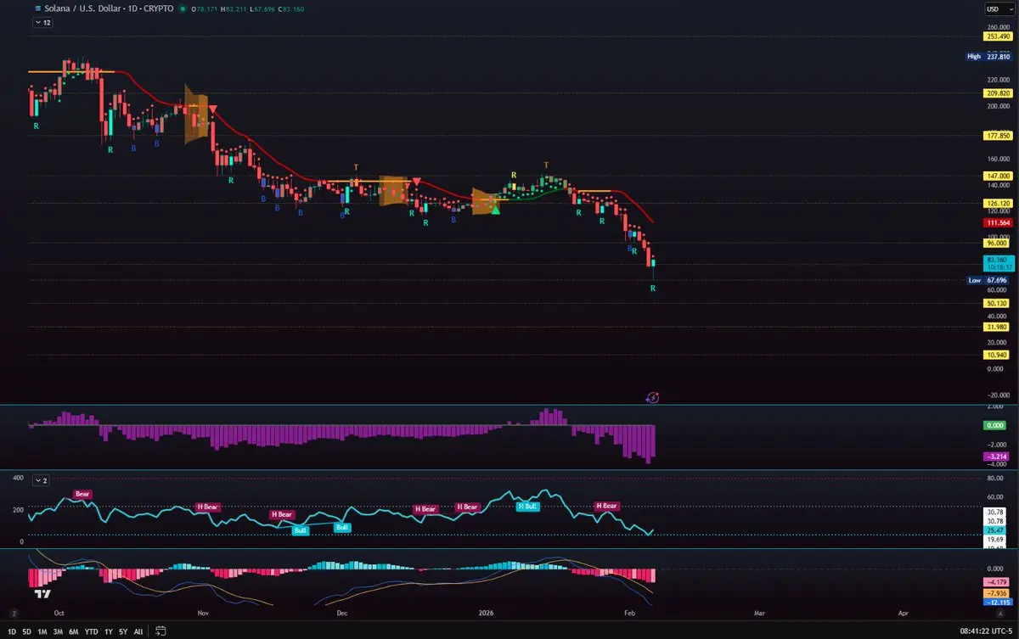The image size is (1019, 639).
Task: Click the TradingView logo watermark
Action: (44, 595)
